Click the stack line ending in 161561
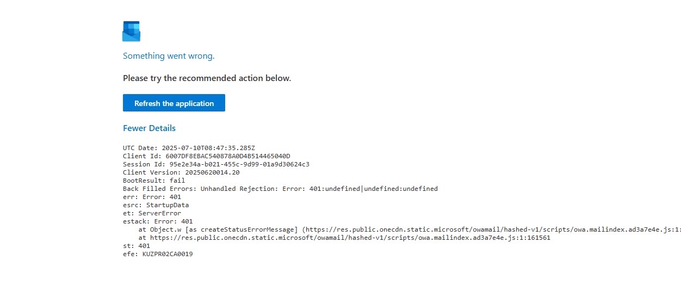The image size is (681, 298). (x=344, y=238)
